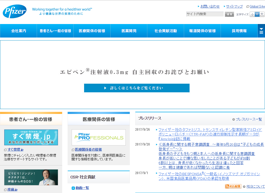The image size is (265, 193).
Task: Open the RSS配信 feed icon
Action: [233, 186]
